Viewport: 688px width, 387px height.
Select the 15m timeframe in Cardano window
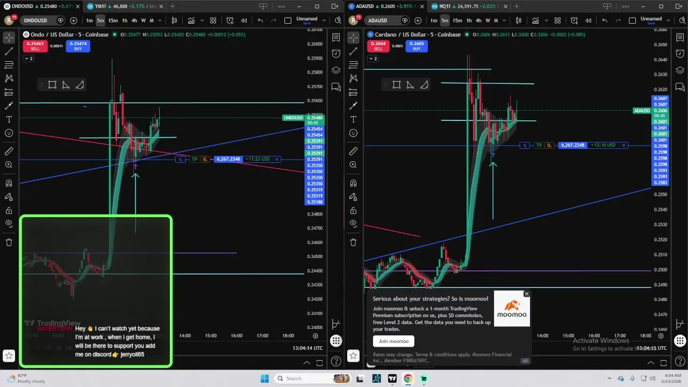457,20
